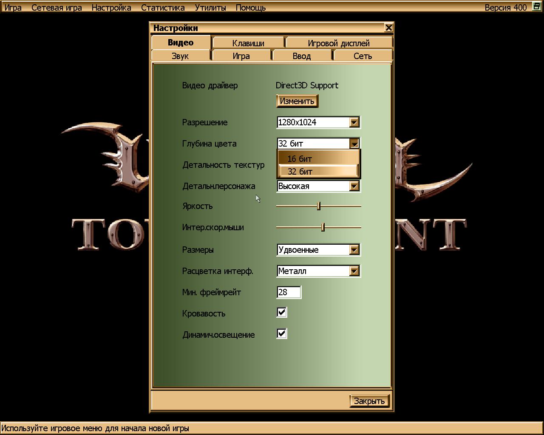Click the Яркость slider handle
This screenshot has width=544, height=435.
pos(318,206)
